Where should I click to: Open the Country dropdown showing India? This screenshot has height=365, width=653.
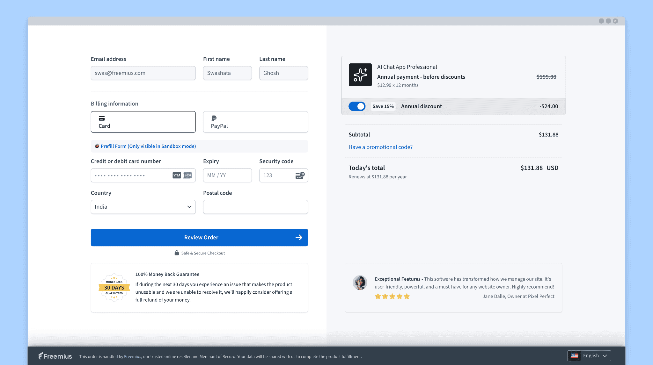coord(143,207)
